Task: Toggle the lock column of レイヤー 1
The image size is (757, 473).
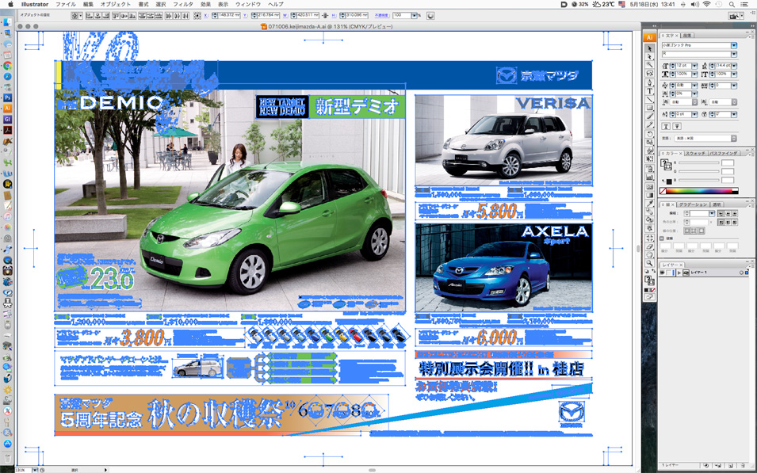Action: [670, 273]
